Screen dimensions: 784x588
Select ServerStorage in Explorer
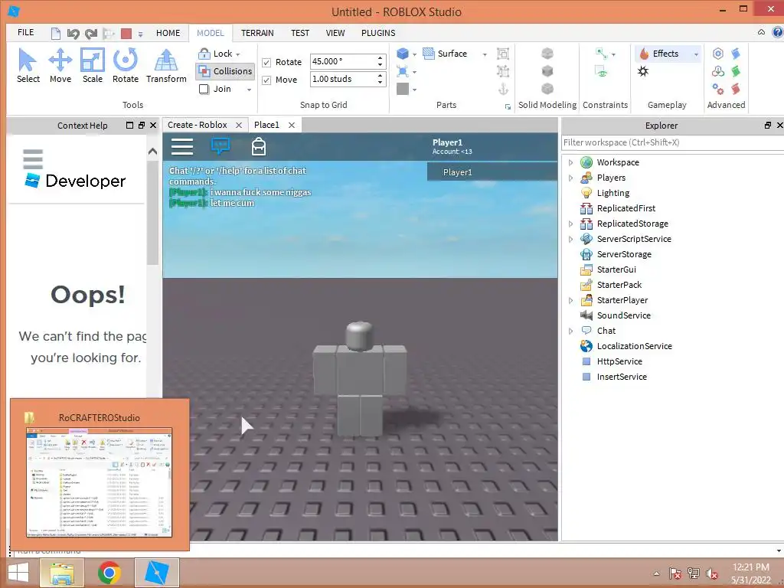624,254
